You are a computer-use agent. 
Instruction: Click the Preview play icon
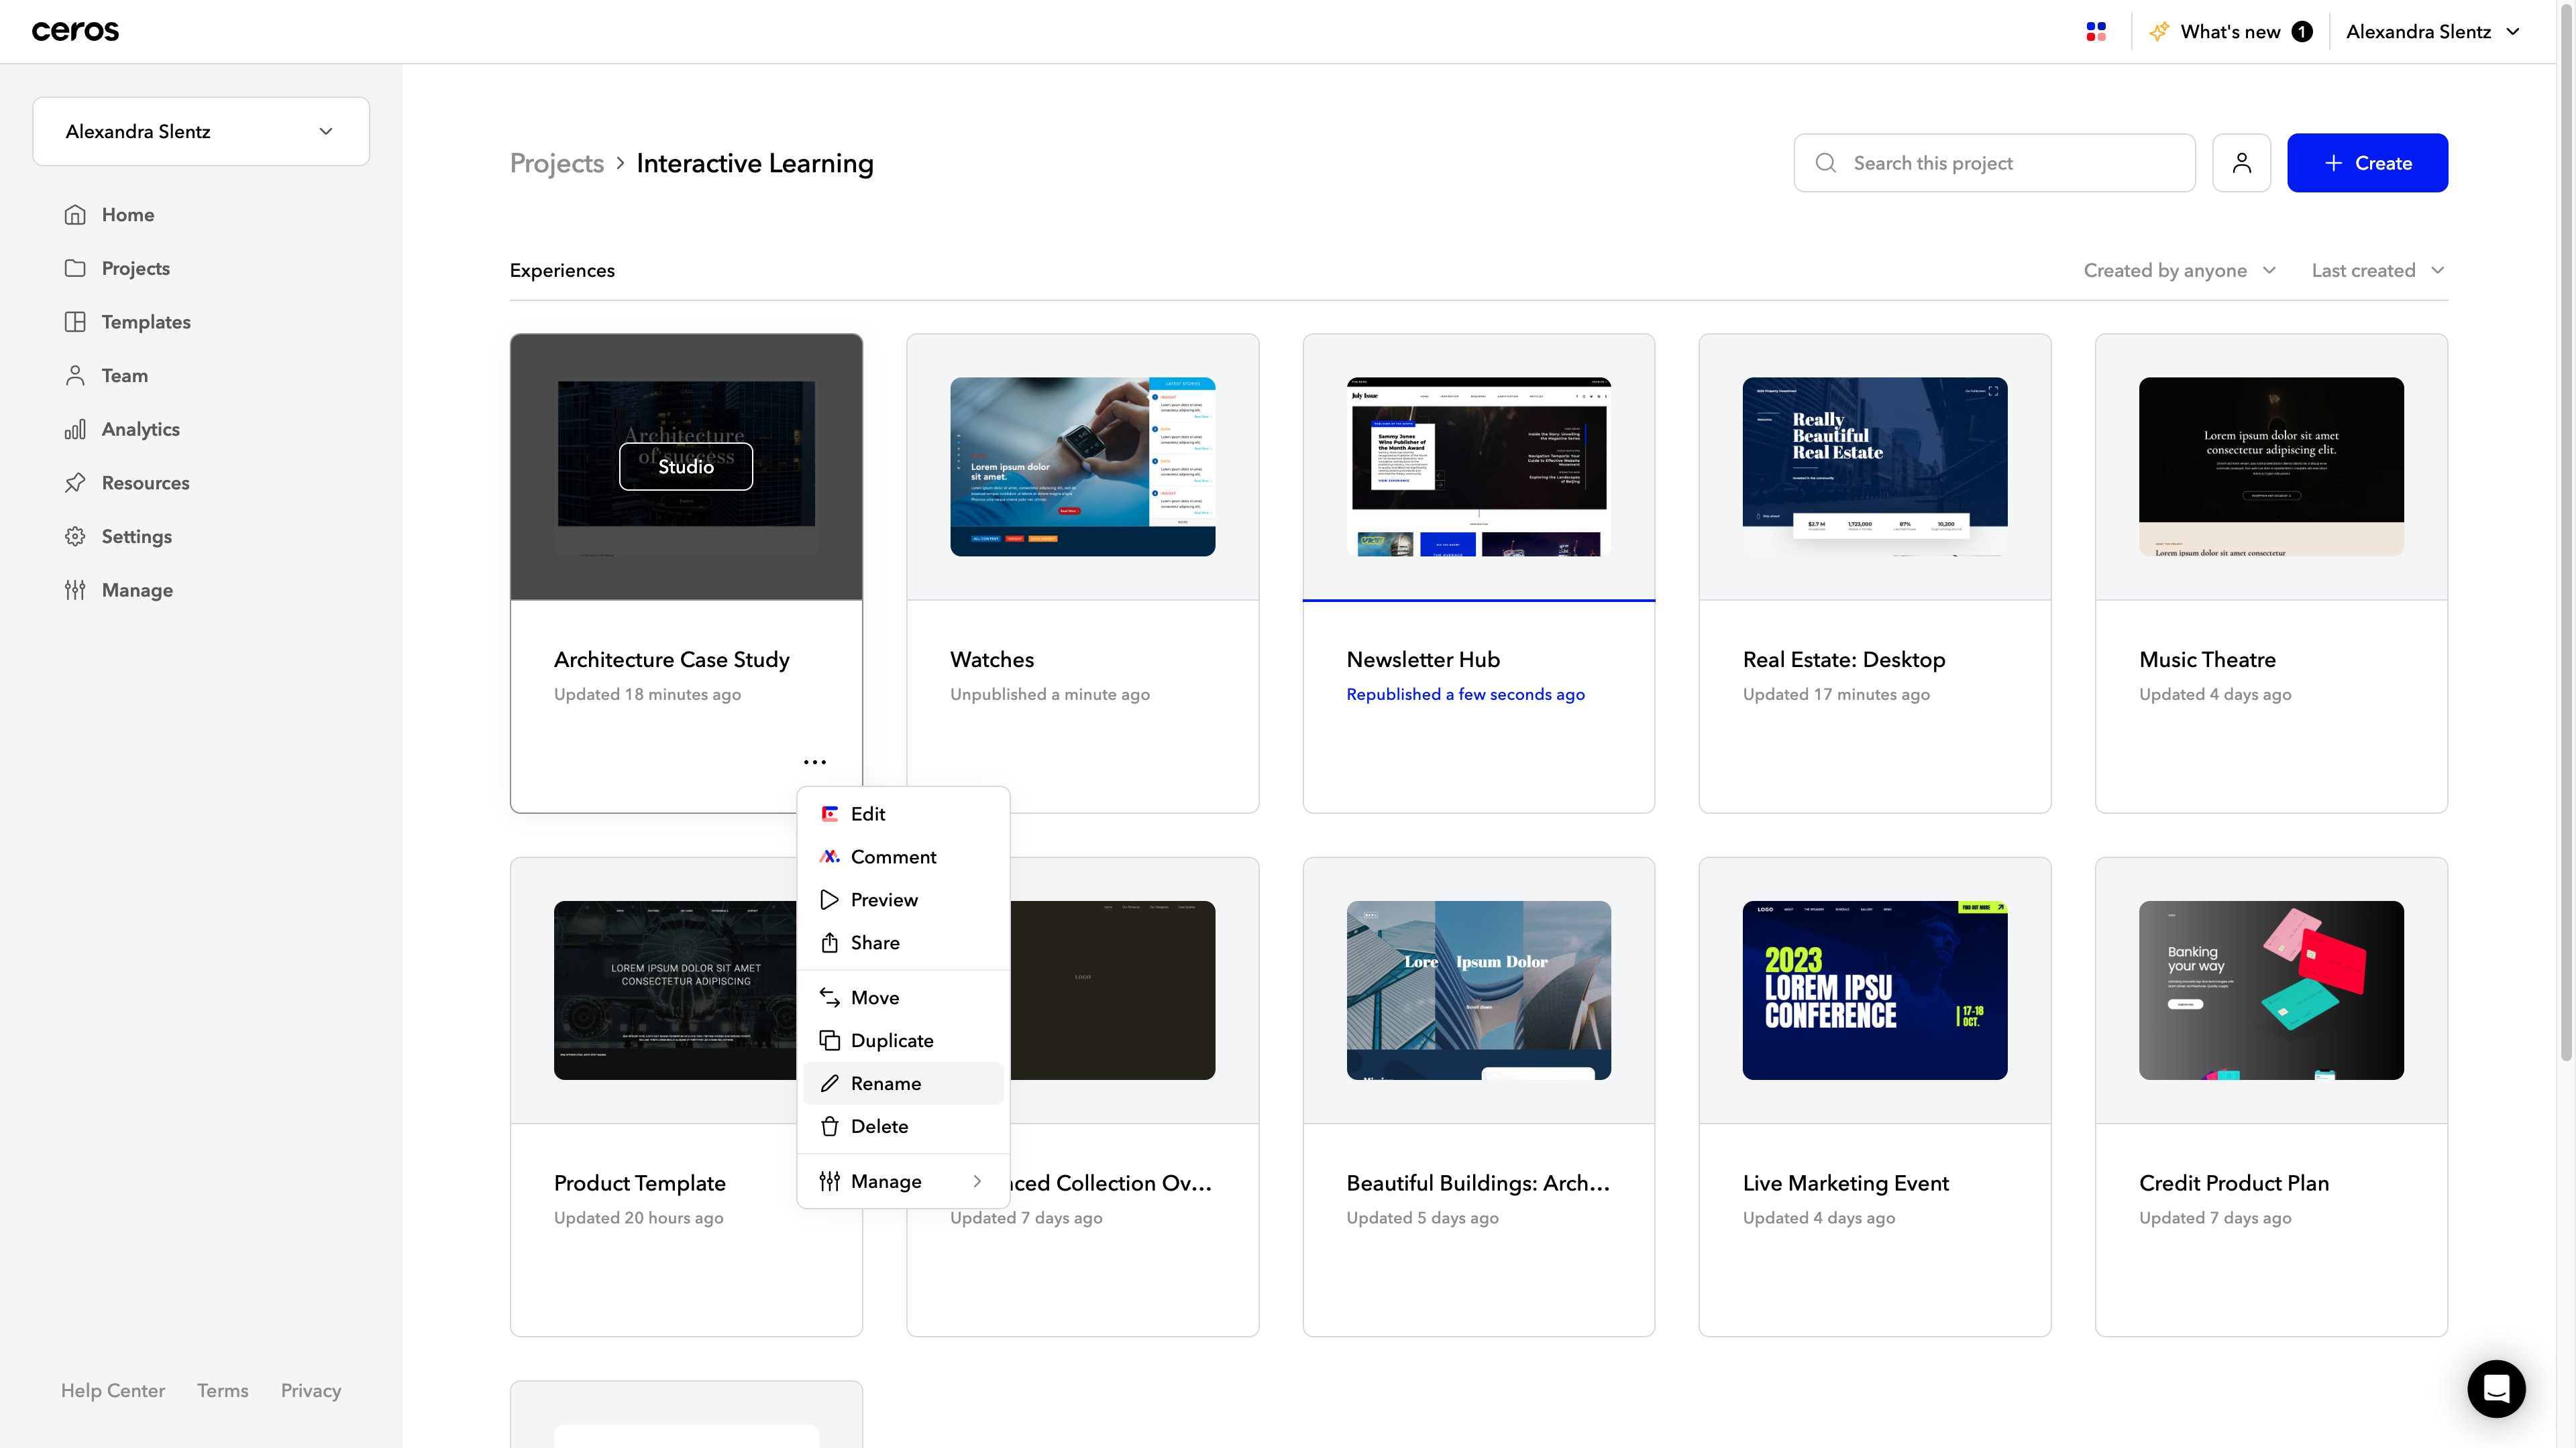tap(829, 900)
